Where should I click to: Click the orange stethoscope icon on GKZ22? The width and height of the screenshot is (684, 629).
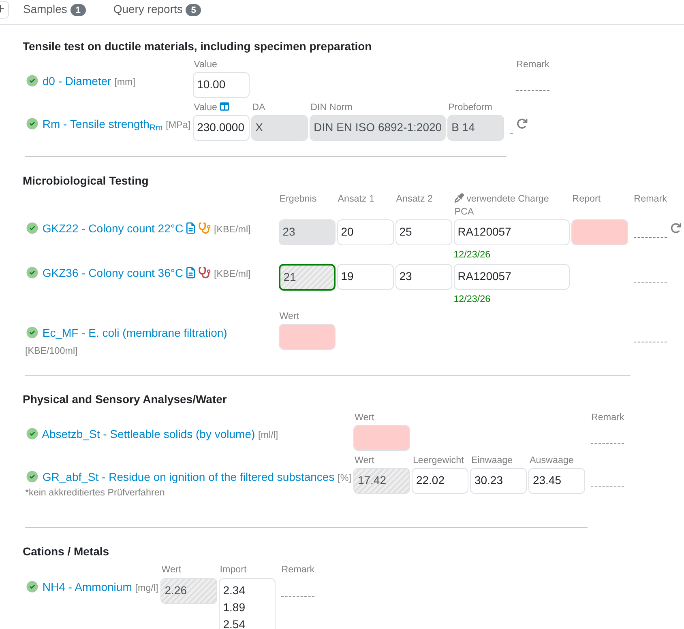tap(204, 228)
